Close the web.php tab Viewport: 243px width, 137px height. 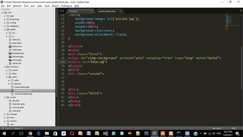click(91, 11)
